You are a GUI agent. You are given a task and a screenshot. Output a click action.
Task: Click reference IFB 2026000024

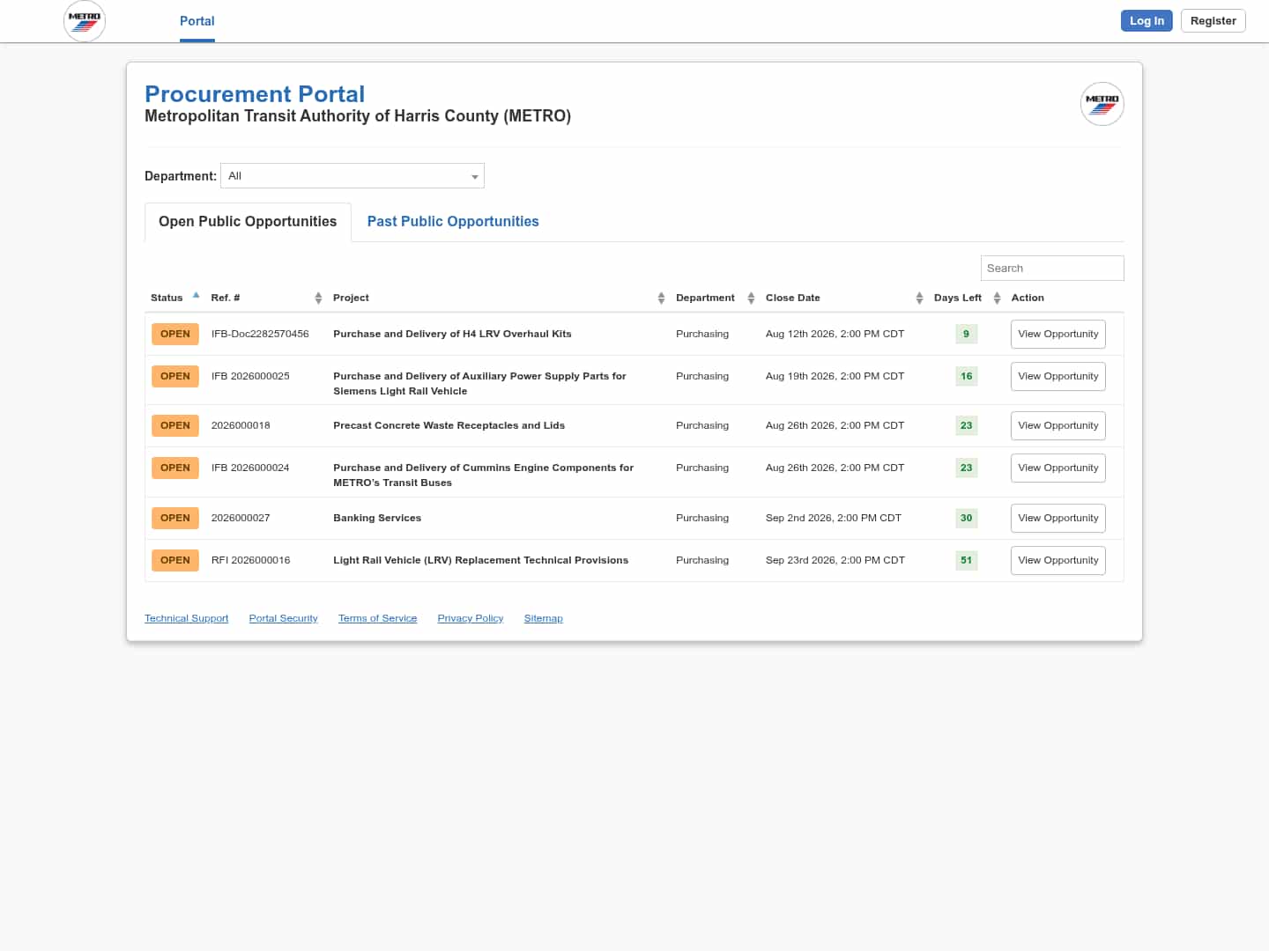point(250,468)
